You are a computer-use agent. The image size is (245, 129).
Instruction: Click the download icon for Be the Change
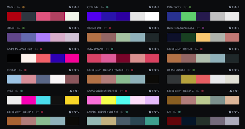[x=230, y=70]
